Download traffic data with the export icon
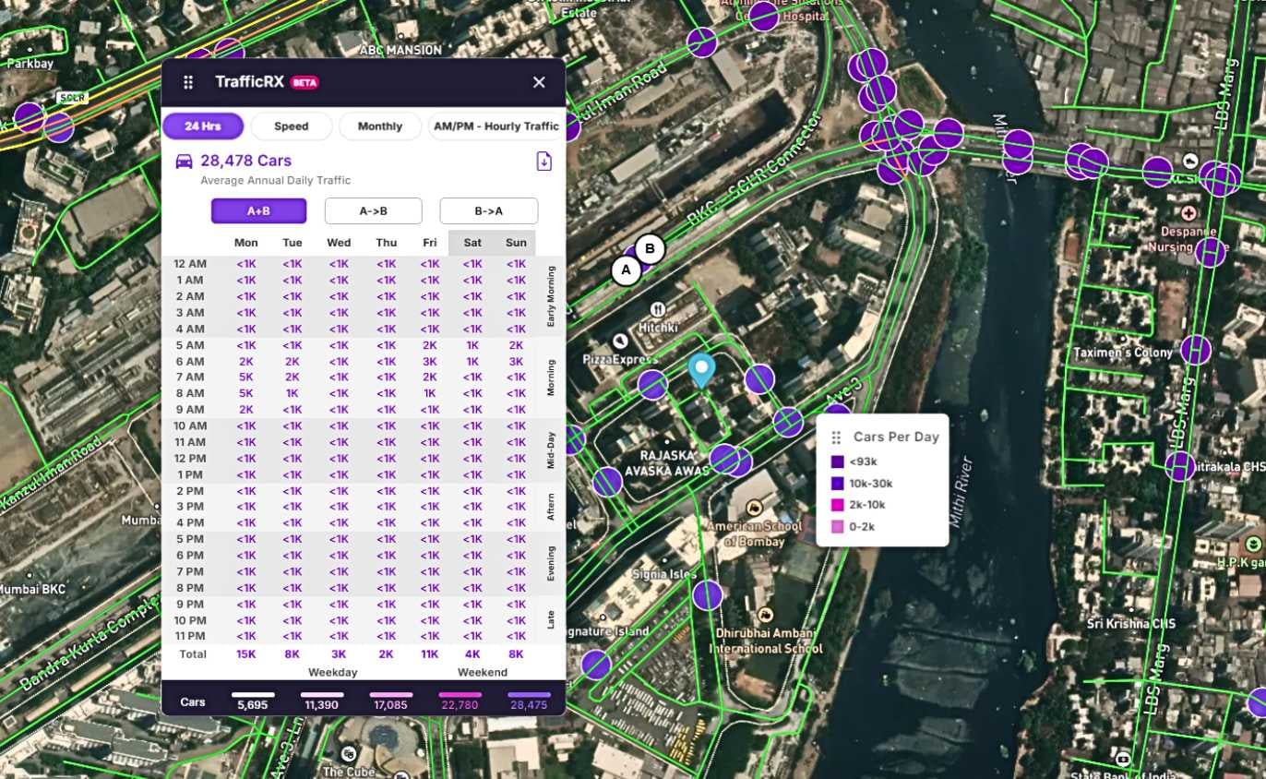Viewport: 1266px width, 779px height. (x=544, y=162)
